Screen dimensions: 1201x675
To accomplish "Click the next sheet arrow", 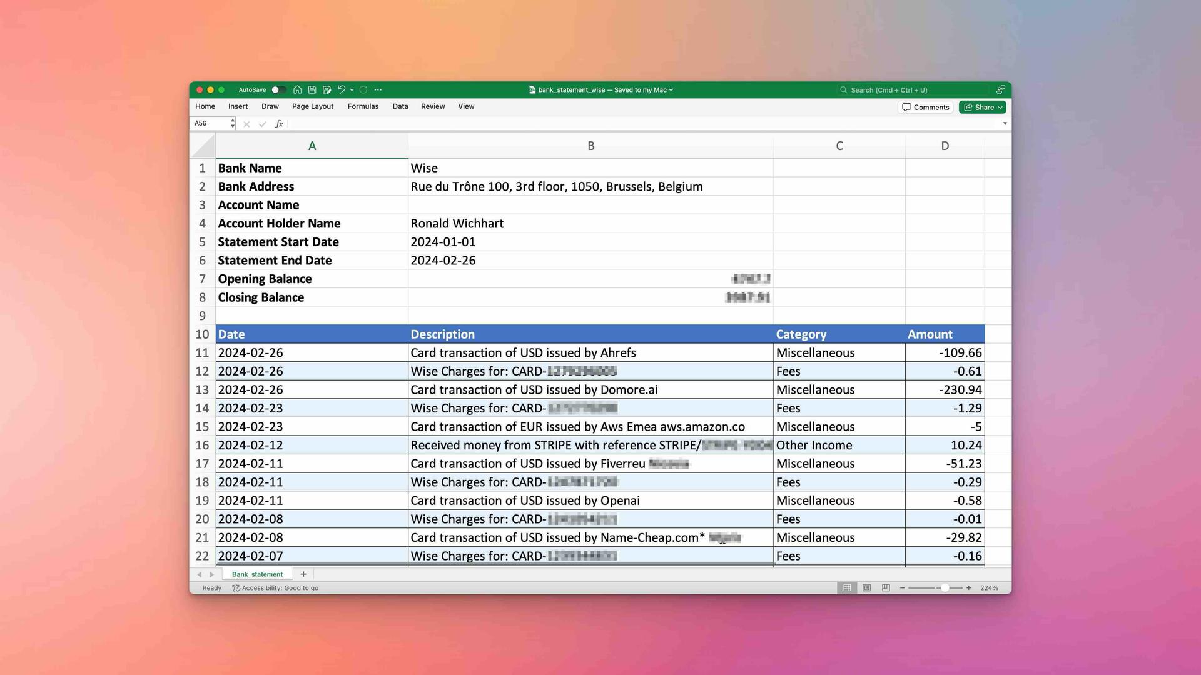I will tap(212, 574).
